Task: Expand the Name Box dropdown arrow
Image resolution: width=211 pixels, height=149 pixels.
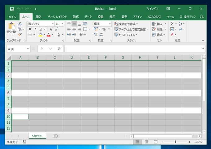Action: click(x=28, y=49)
